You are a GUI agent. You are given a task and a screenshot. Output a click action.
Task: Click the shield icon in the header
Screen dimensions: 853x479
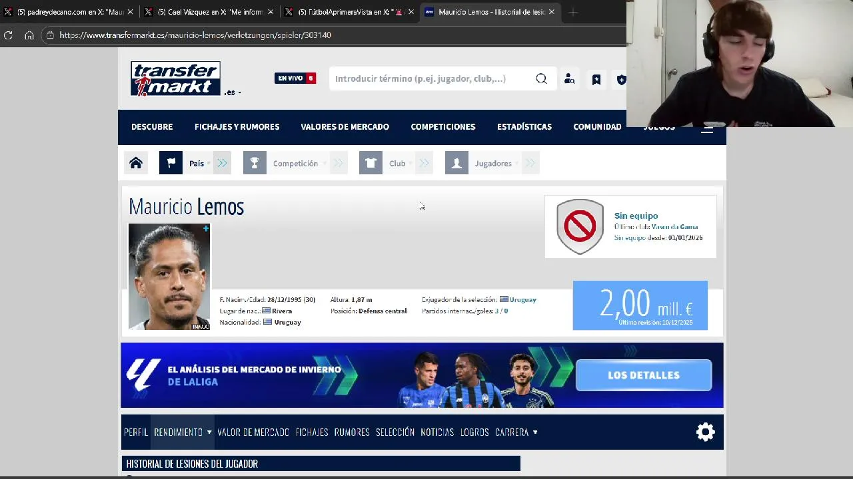tap(621, 79)
